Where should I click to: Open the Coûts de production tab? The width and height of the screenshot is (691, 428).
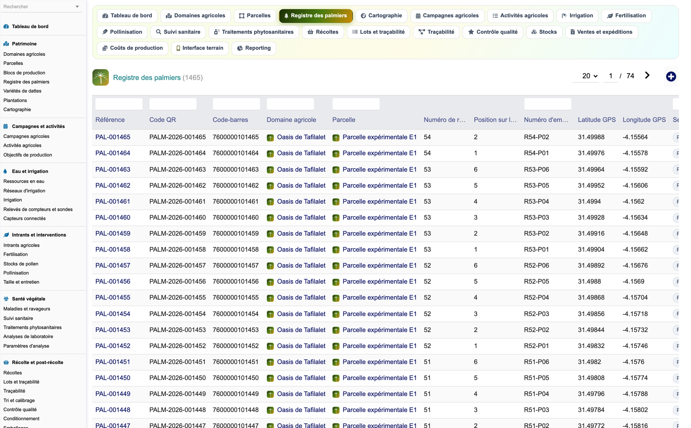click(132, 48)
